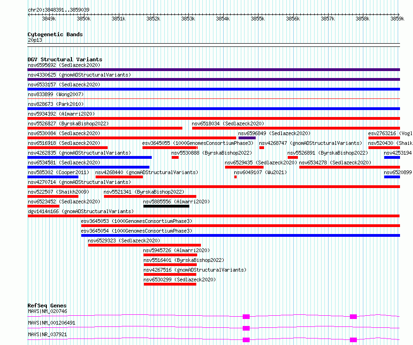Open the esv2763216 variant label
This screenshot has width=413, height=345.
(390, 133)
